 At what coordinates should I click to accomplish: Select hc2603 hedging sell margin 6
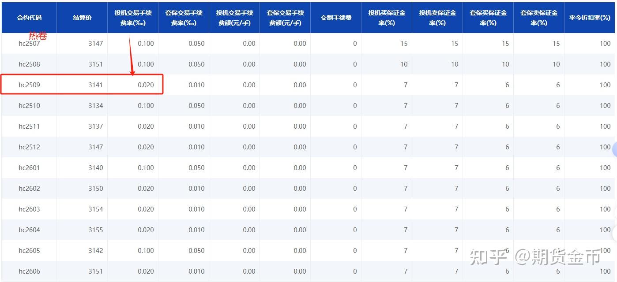tap(558, 209)
